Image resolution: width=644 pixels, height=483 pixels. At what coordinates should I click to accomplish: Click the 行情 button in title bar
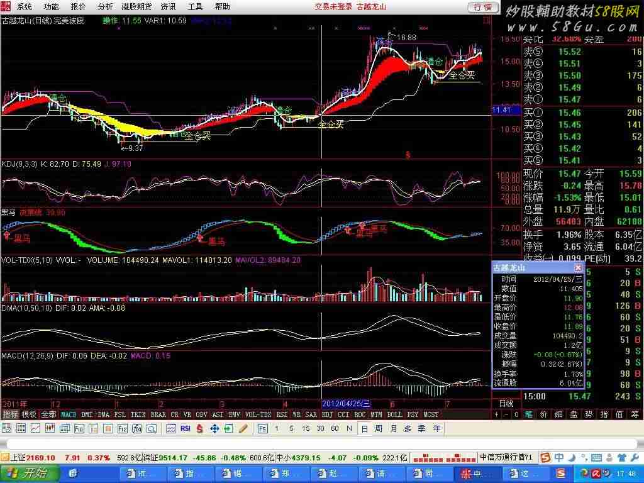pyautogui.click(x=484, y=7)
